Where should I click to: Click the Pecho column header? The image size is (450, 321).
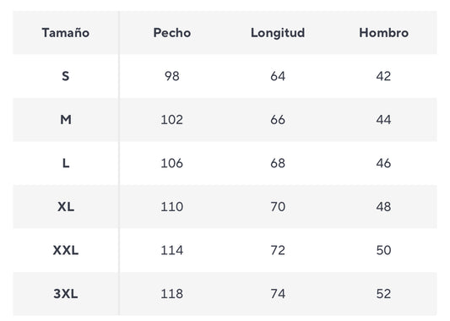click(172, 33)
